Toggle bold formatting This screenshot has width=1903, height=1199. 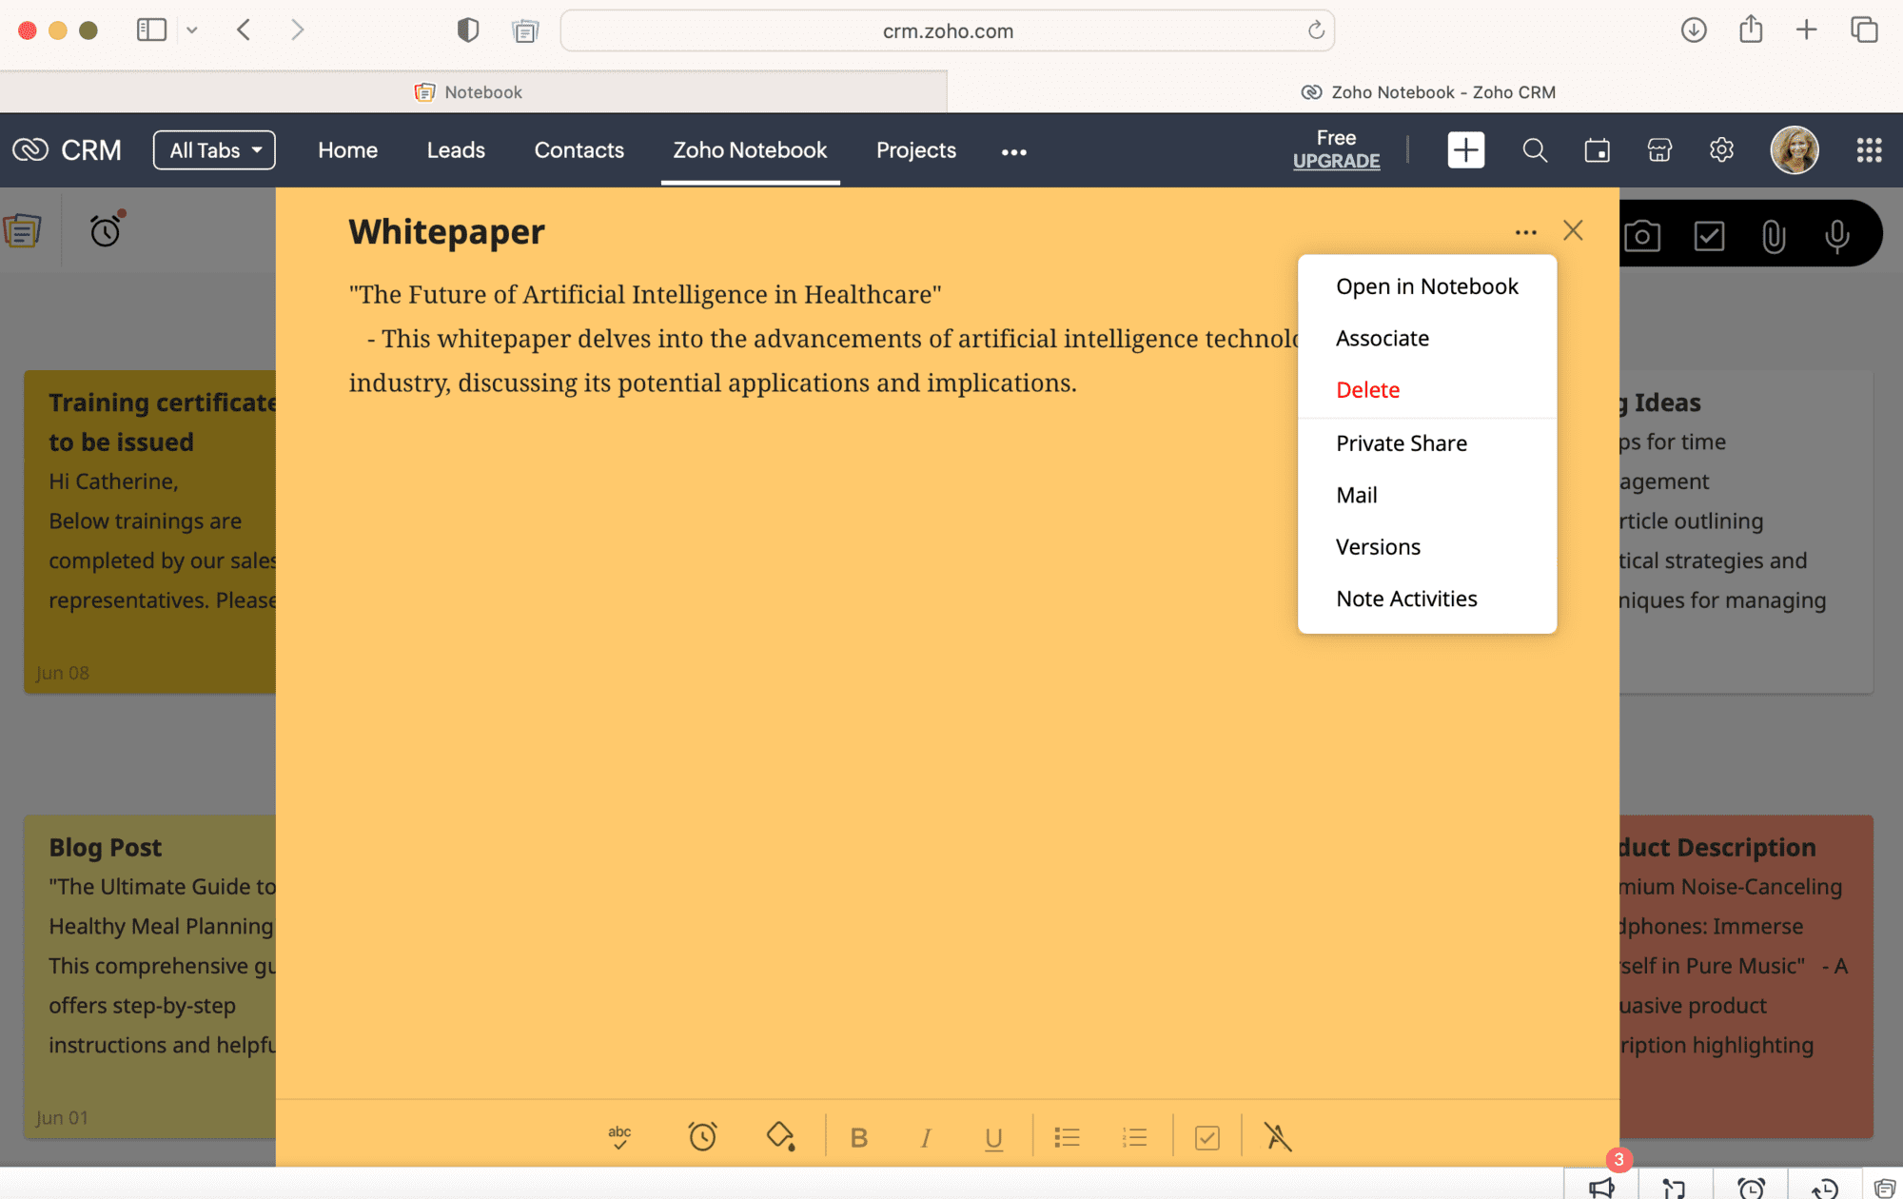pos(858,1137)
